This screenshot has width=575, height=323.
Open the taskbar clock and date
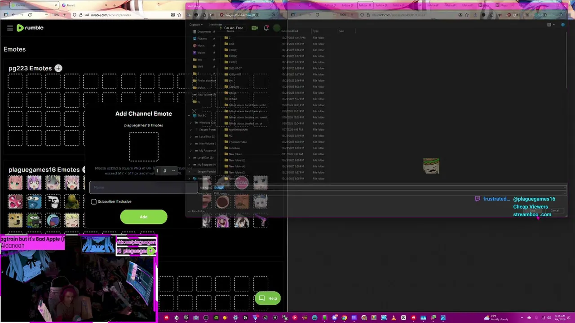tap(560, 318)
